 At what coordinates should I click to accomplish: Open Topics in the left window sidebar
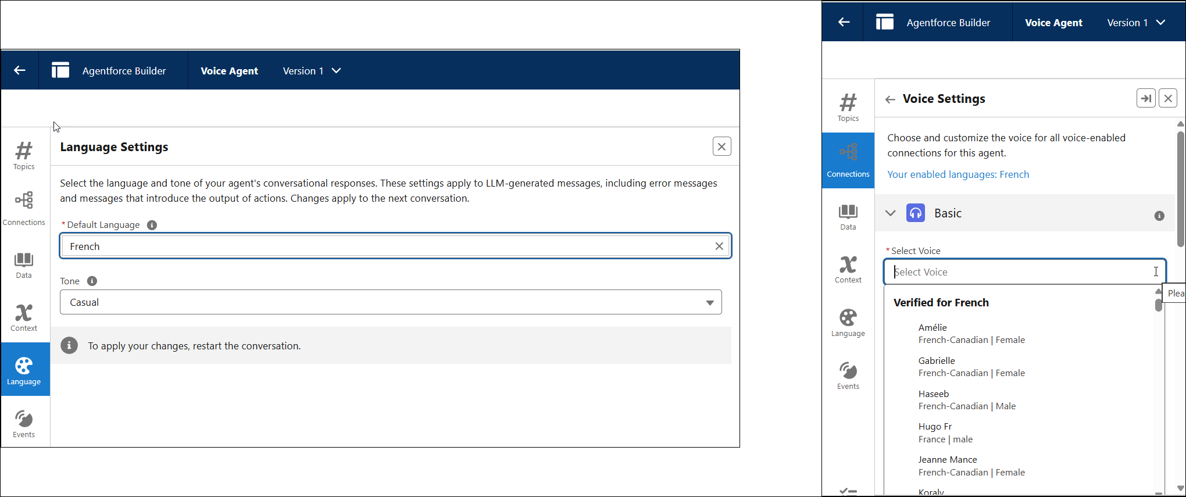(24, 155)
